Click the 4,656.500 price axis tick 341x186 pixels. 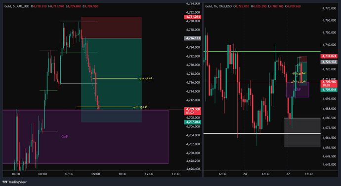330,148
